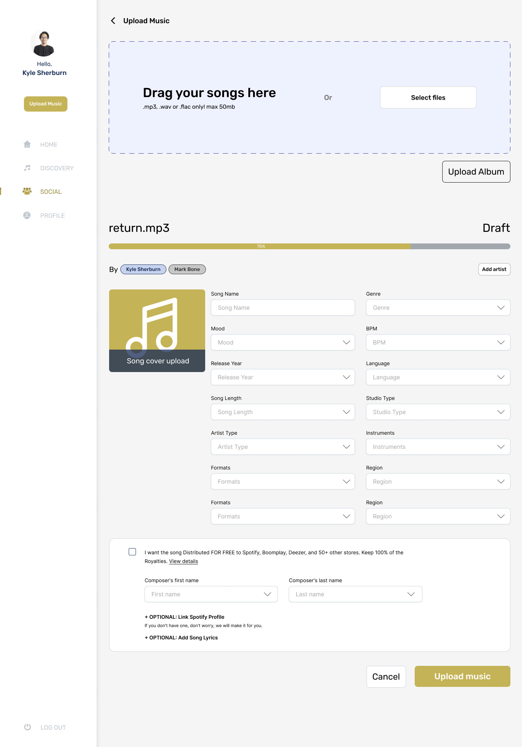Click the return.mp3 file name
522x747 pixels.
pos(139,228)
